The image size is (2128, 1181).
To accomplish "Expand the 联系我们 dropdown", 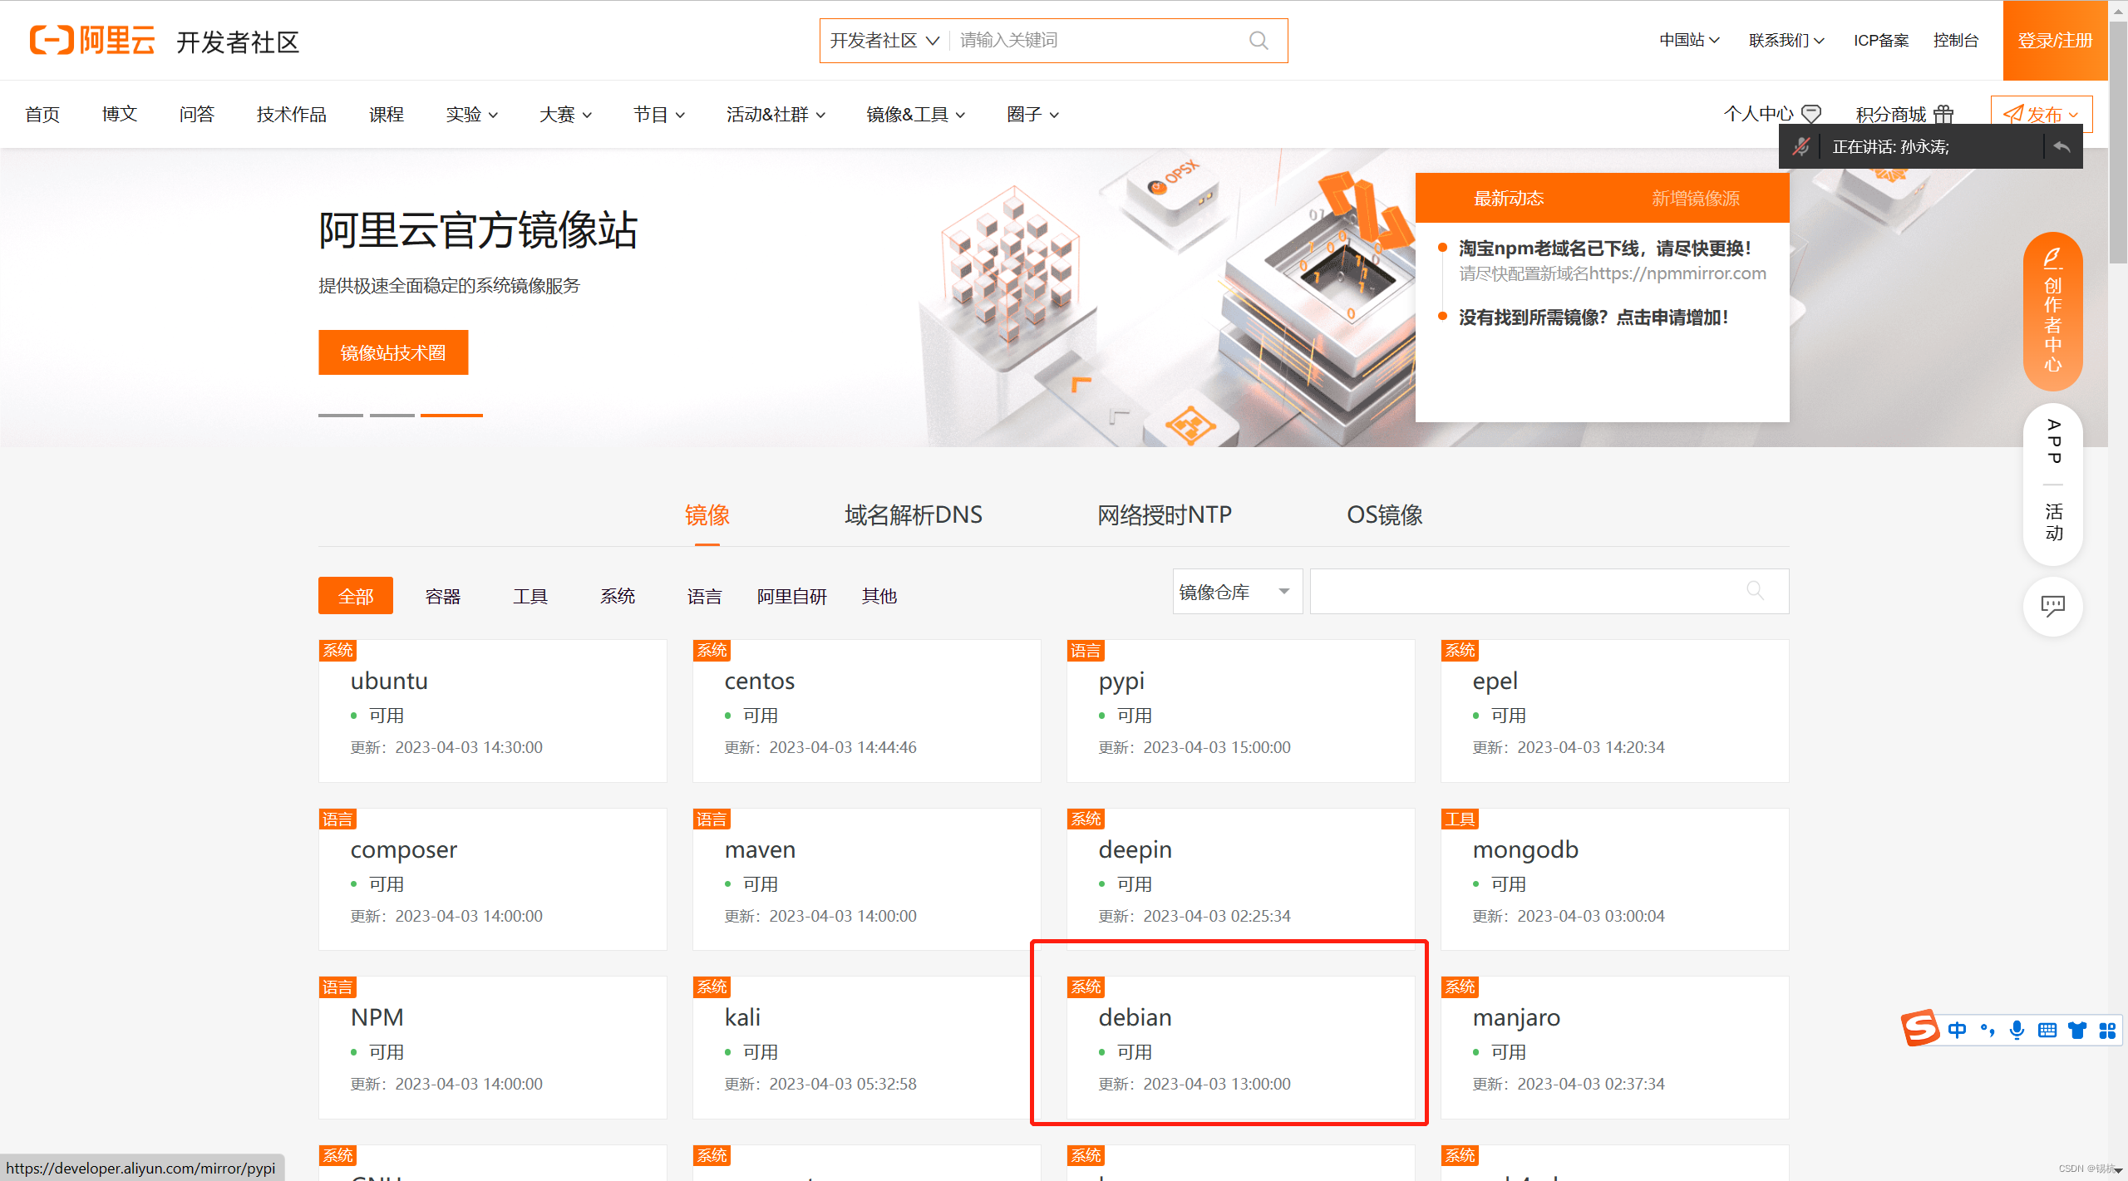I will tap(1786, 40).
